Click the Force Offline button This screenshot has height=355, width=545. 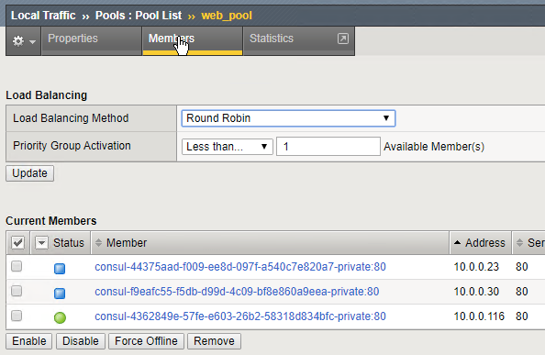point(146,341)
